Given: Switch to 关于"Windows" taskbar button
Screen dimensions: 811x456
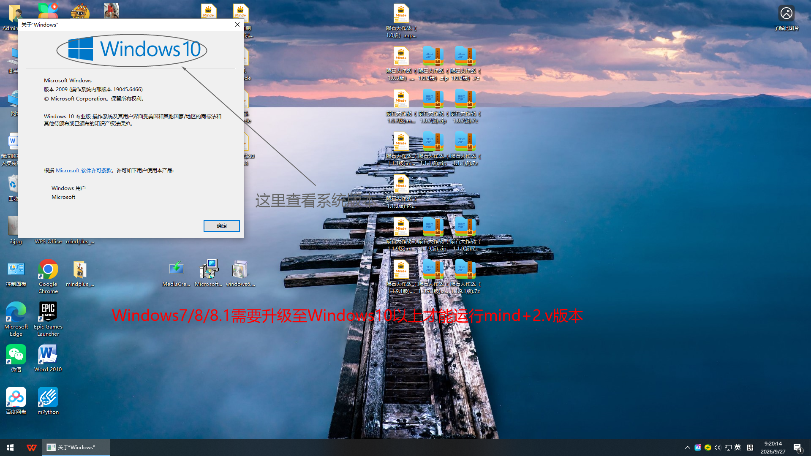Looking at the screenshot, I should (76, 448).
